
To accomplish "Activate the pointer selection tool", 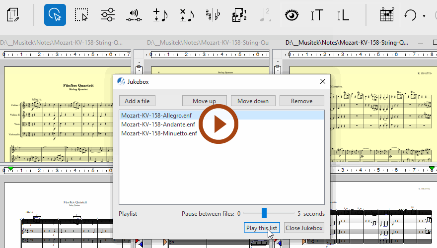I will (x=55, y=15).
